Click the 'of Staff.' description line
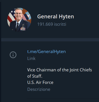The width and height of the screenshot is (99, 102). (35, 76)
